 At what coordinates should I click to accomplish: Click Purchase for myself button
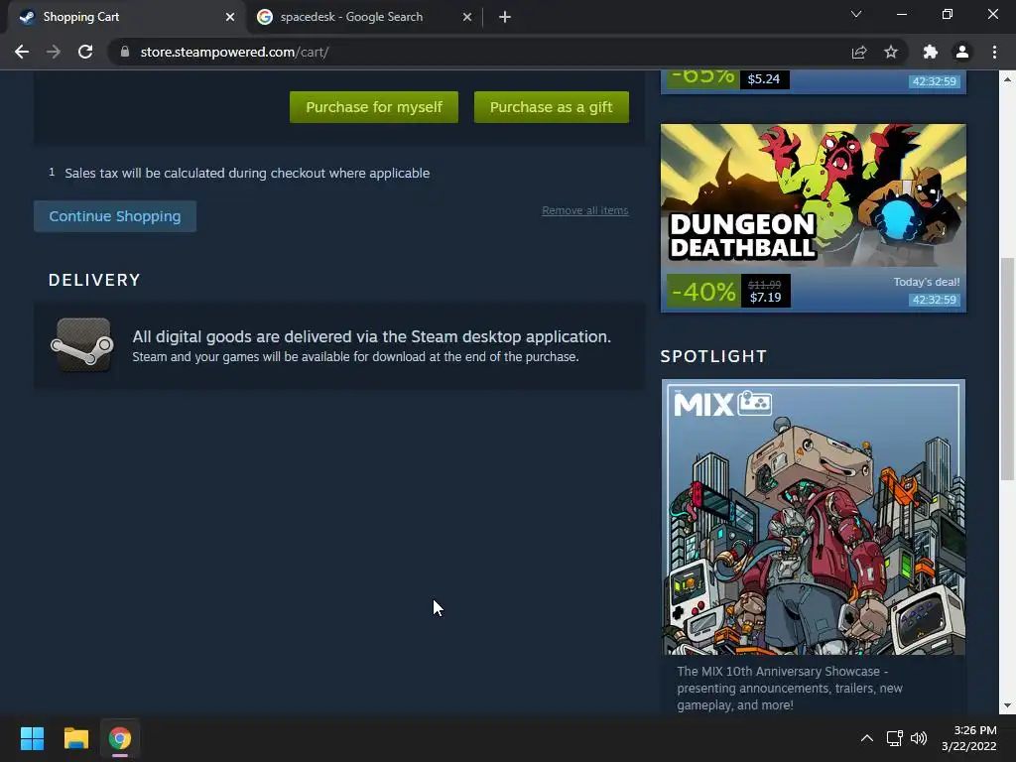[374, 107]
